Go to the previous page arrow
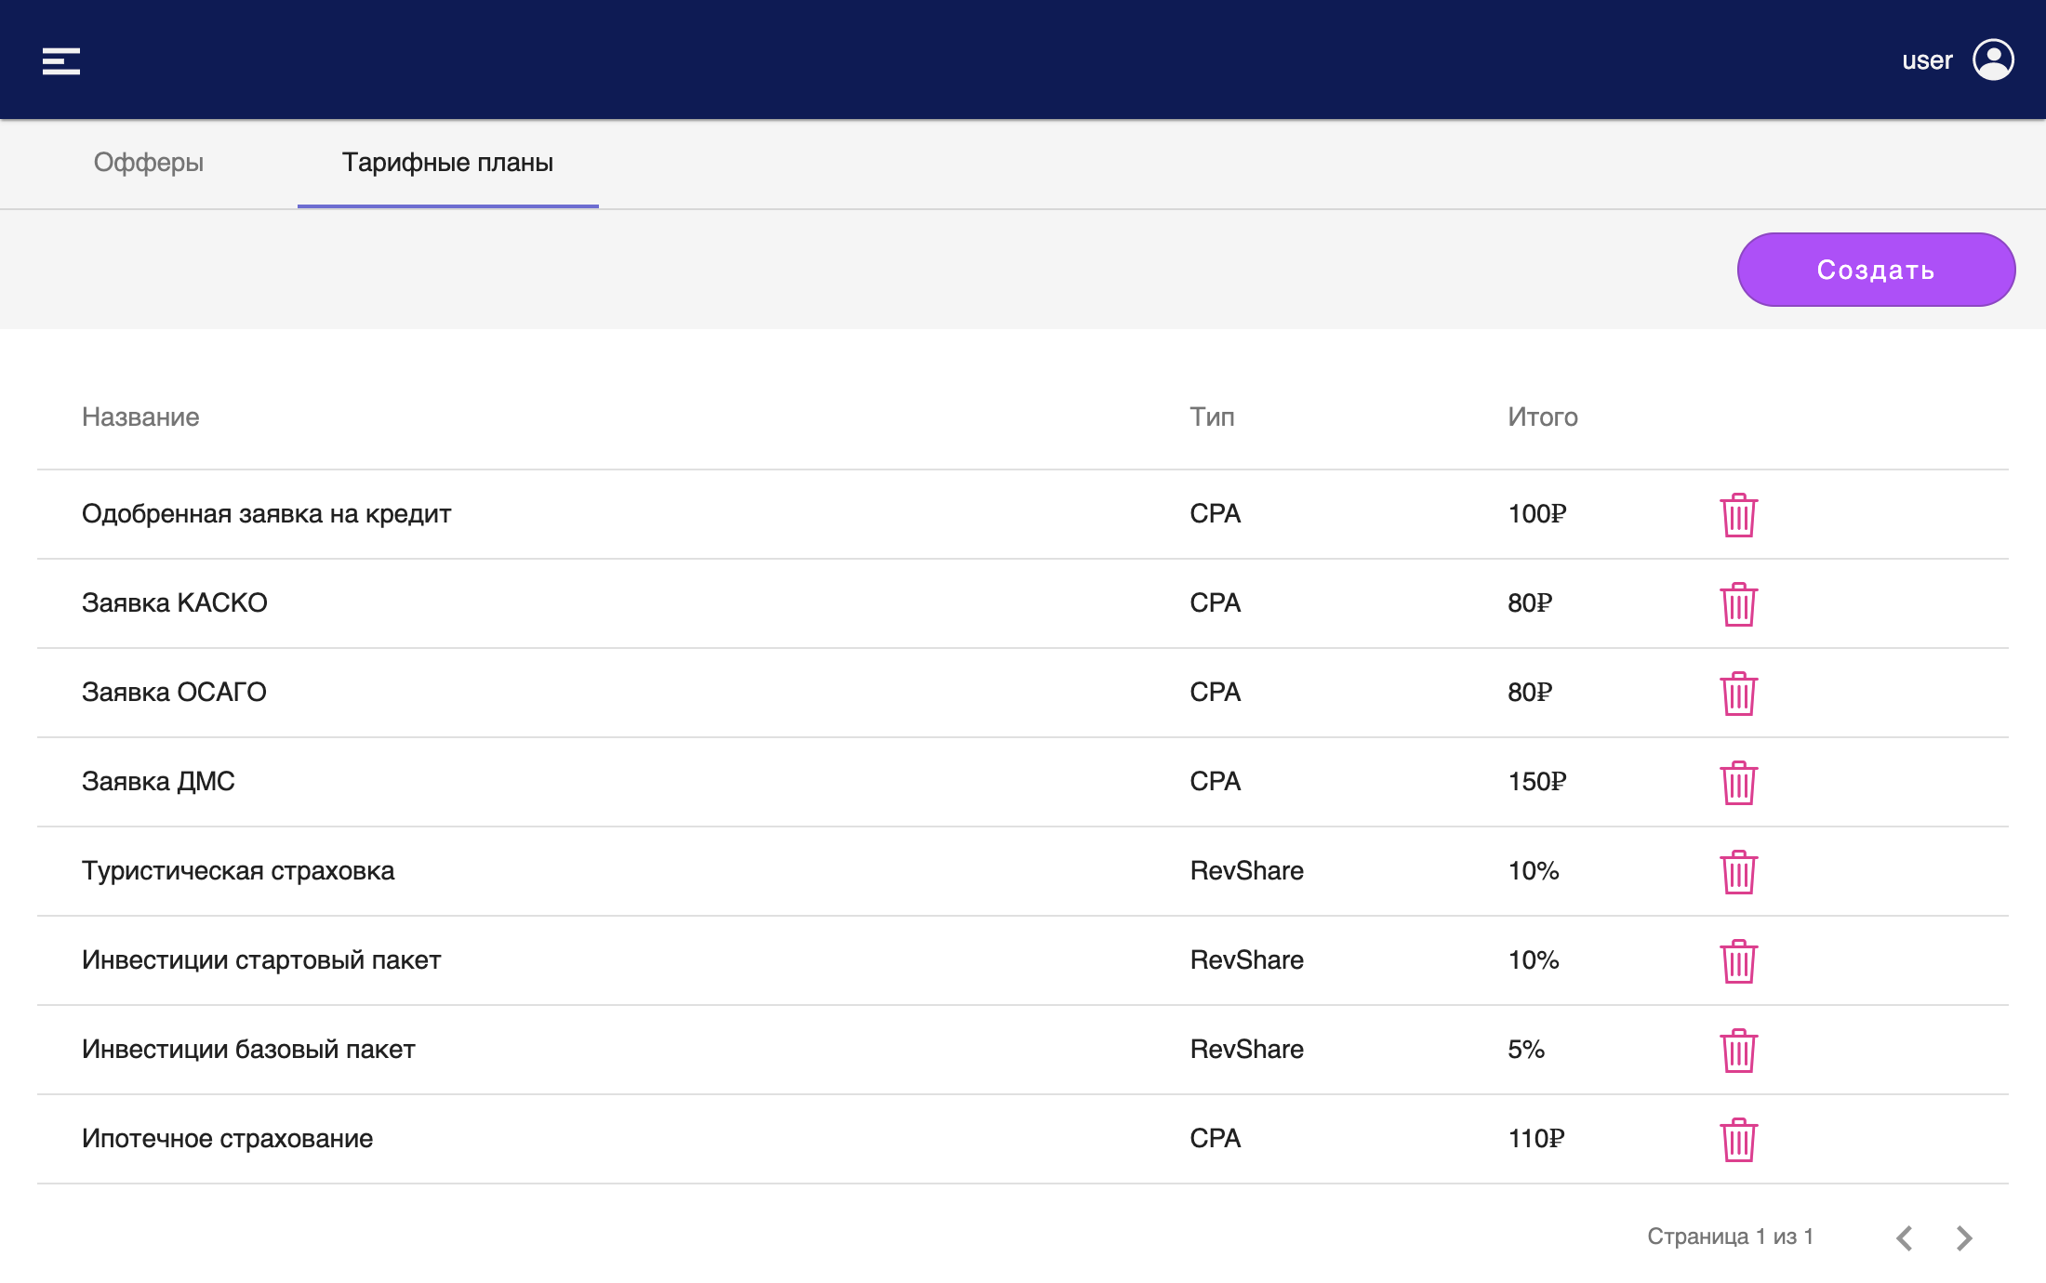2046x1283 pixels. (x=1905, y=1237)
